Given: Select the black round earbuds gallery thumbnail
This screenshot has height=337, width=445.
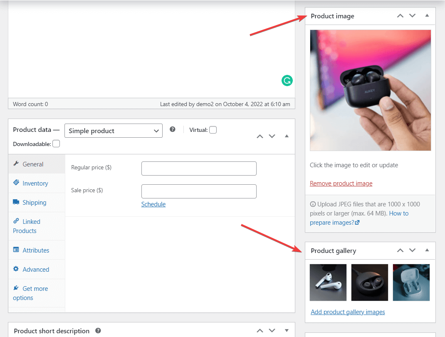Looking at the screenshot, I should pos(369,282).
